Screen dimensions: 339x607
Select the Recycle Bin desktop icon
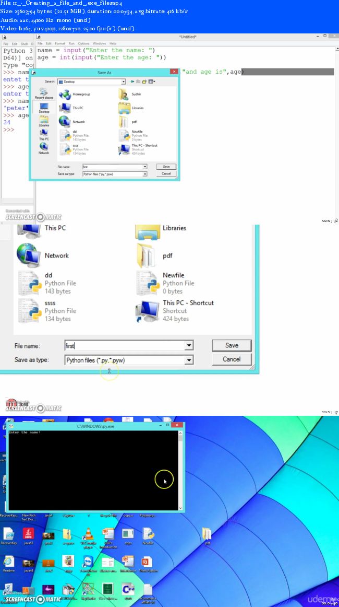click(108, 515)
